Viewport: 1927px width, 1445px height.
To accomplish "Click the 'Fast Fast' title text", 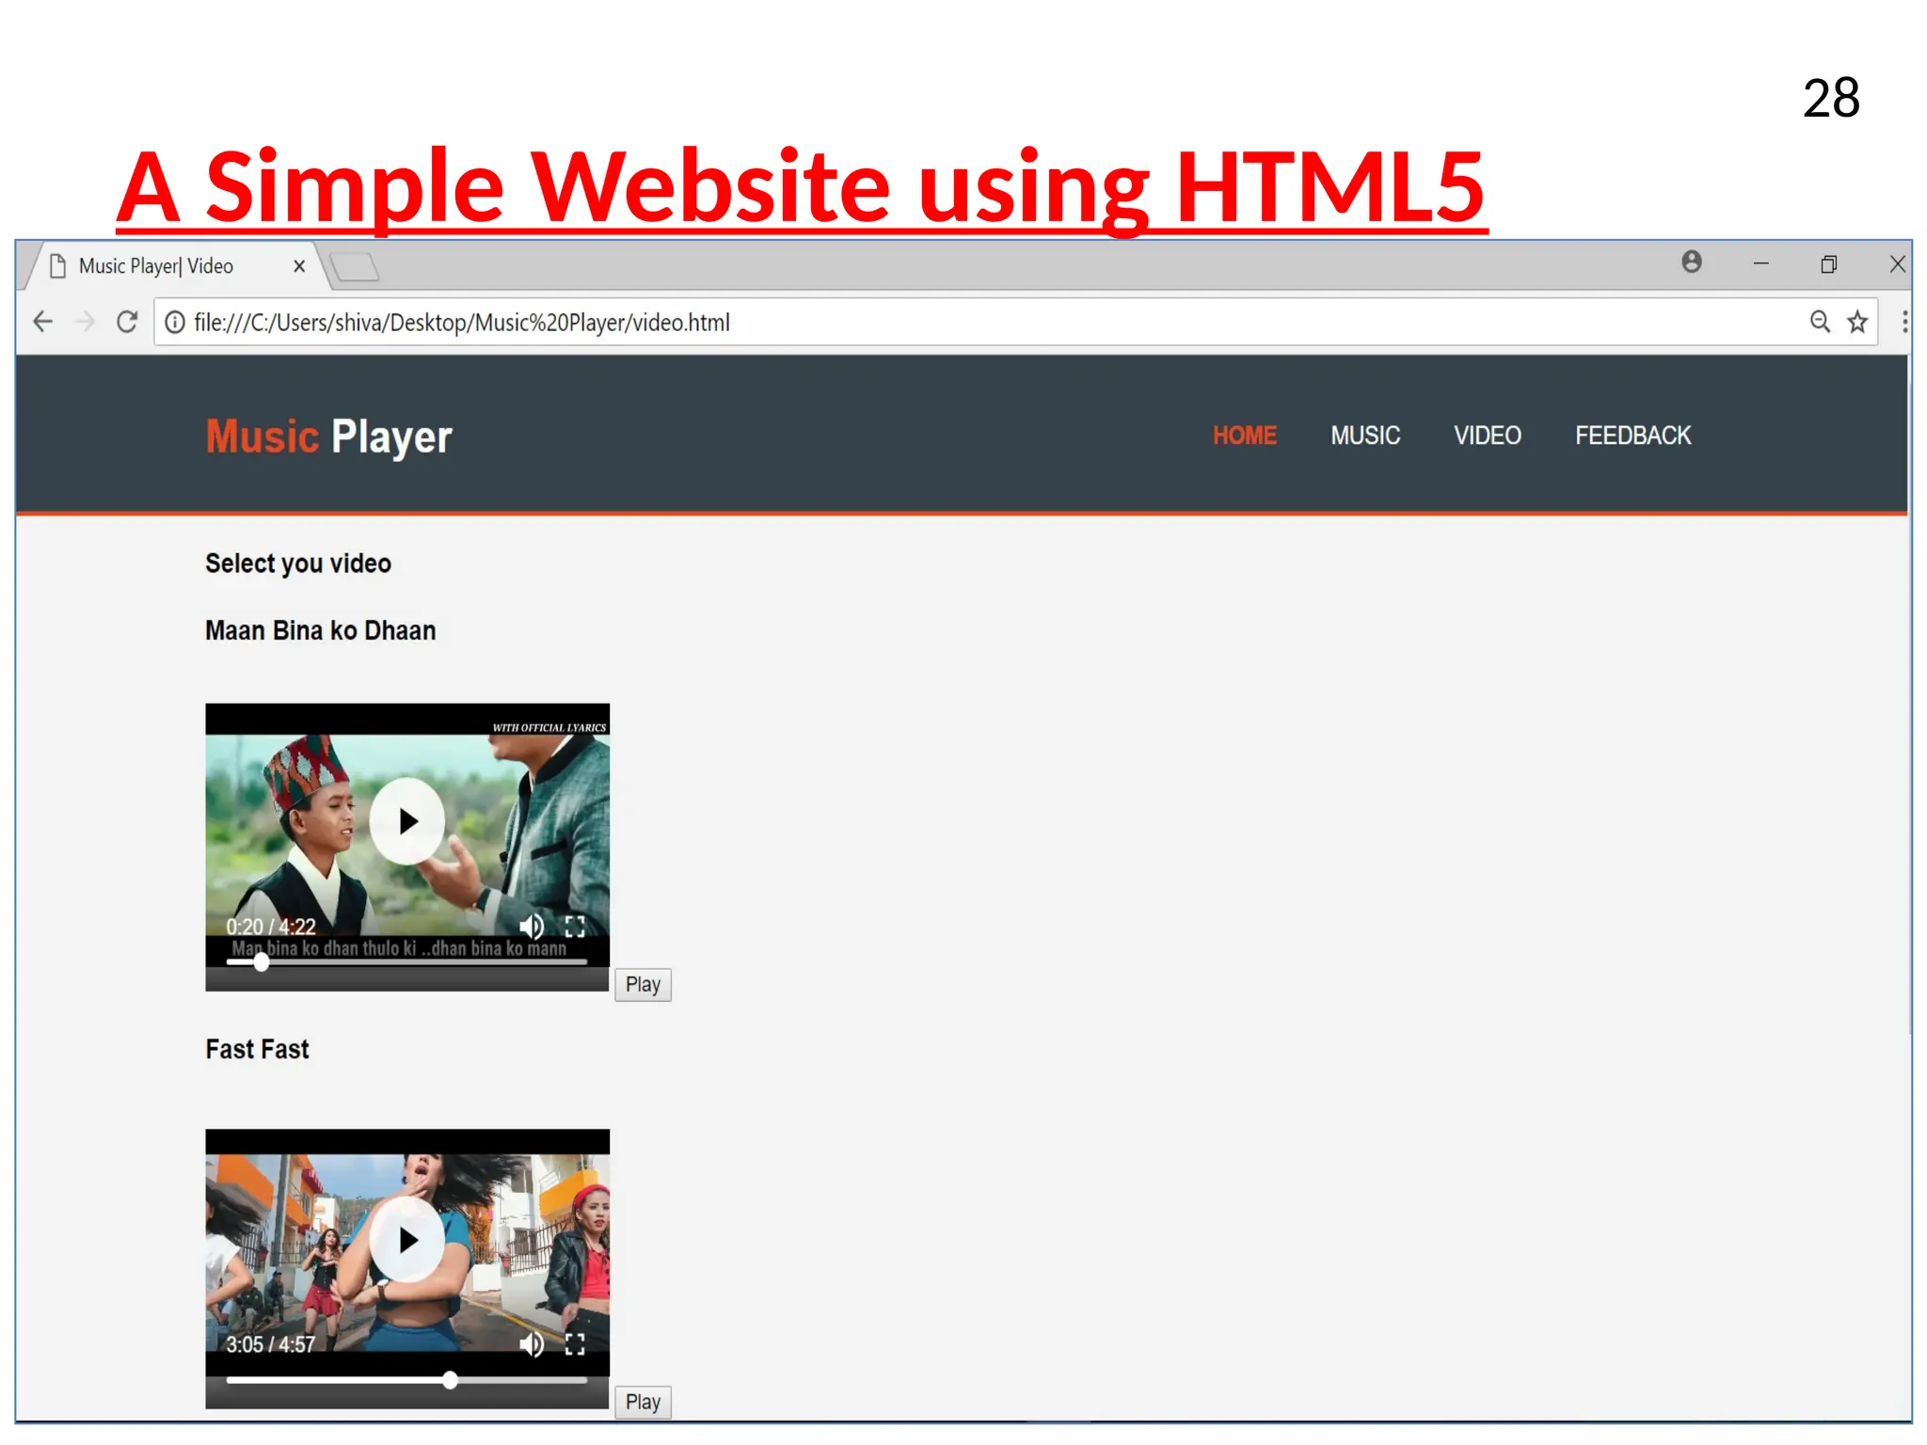I will click(257, 1049).
